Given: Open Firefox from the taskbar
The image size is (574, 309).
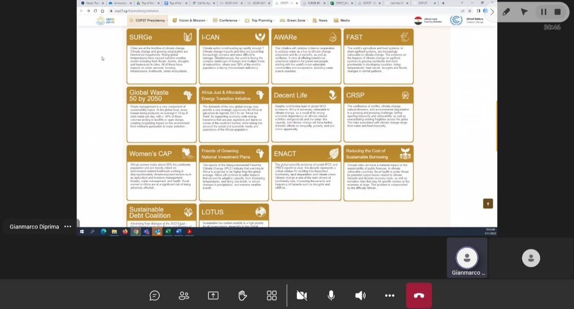Looking at the screenshot, I should 125,232.
